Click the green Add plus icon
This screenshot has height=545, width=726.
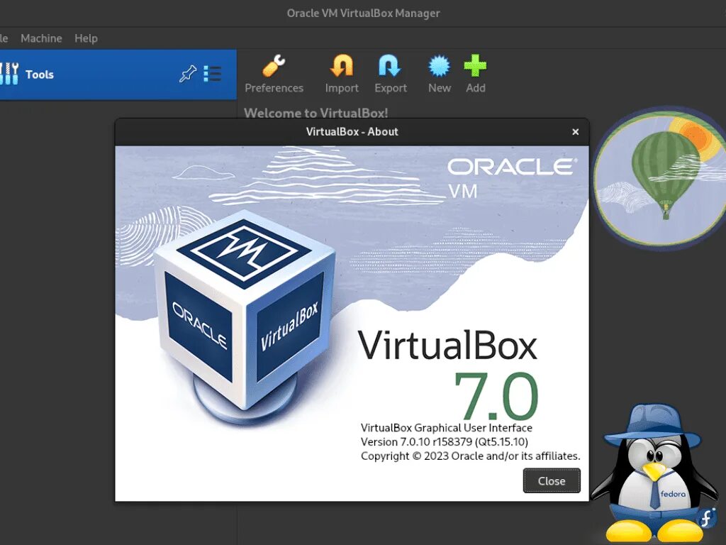475,66
